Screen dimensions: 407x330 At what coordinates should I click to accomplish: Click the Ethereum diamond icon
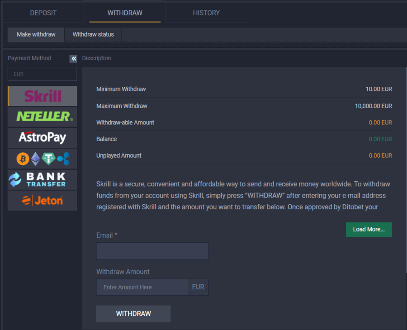35,159
